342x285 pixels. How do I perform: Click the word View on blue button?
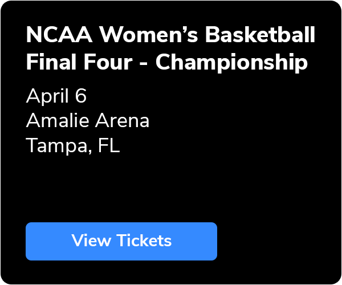point(91,241)
